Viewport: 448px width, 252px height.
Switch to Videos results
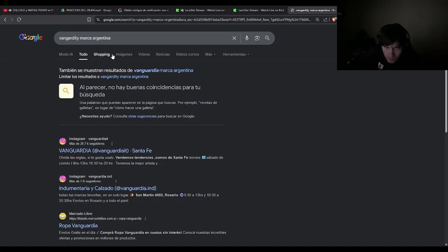click(144, 54)
